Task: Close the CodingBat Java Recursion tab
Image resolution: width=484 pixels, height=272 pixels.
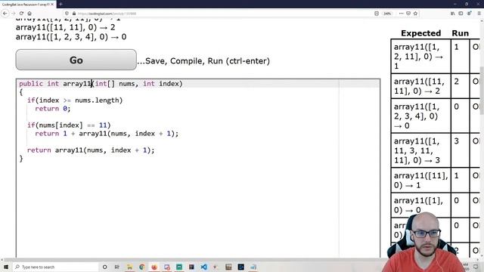Action: click(x=52, y=5)
